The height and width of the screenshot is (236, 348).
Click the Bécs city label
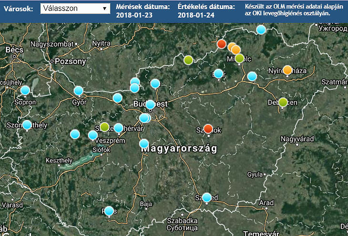click(14, 50)
